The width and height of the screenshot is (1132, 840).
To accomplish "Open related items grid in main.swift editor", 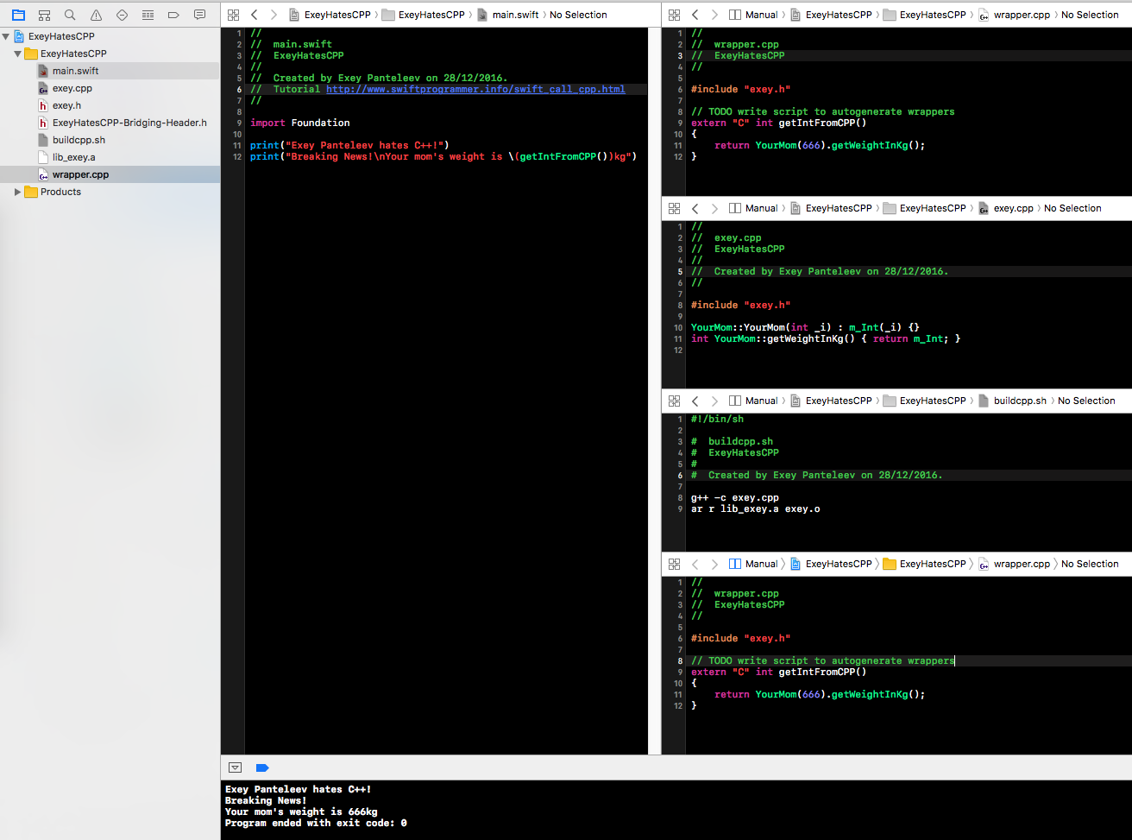I will click(x=233, y=15).
